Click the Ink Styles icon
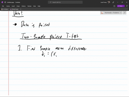This screenshot has width=129, height=97. (2, 9)
